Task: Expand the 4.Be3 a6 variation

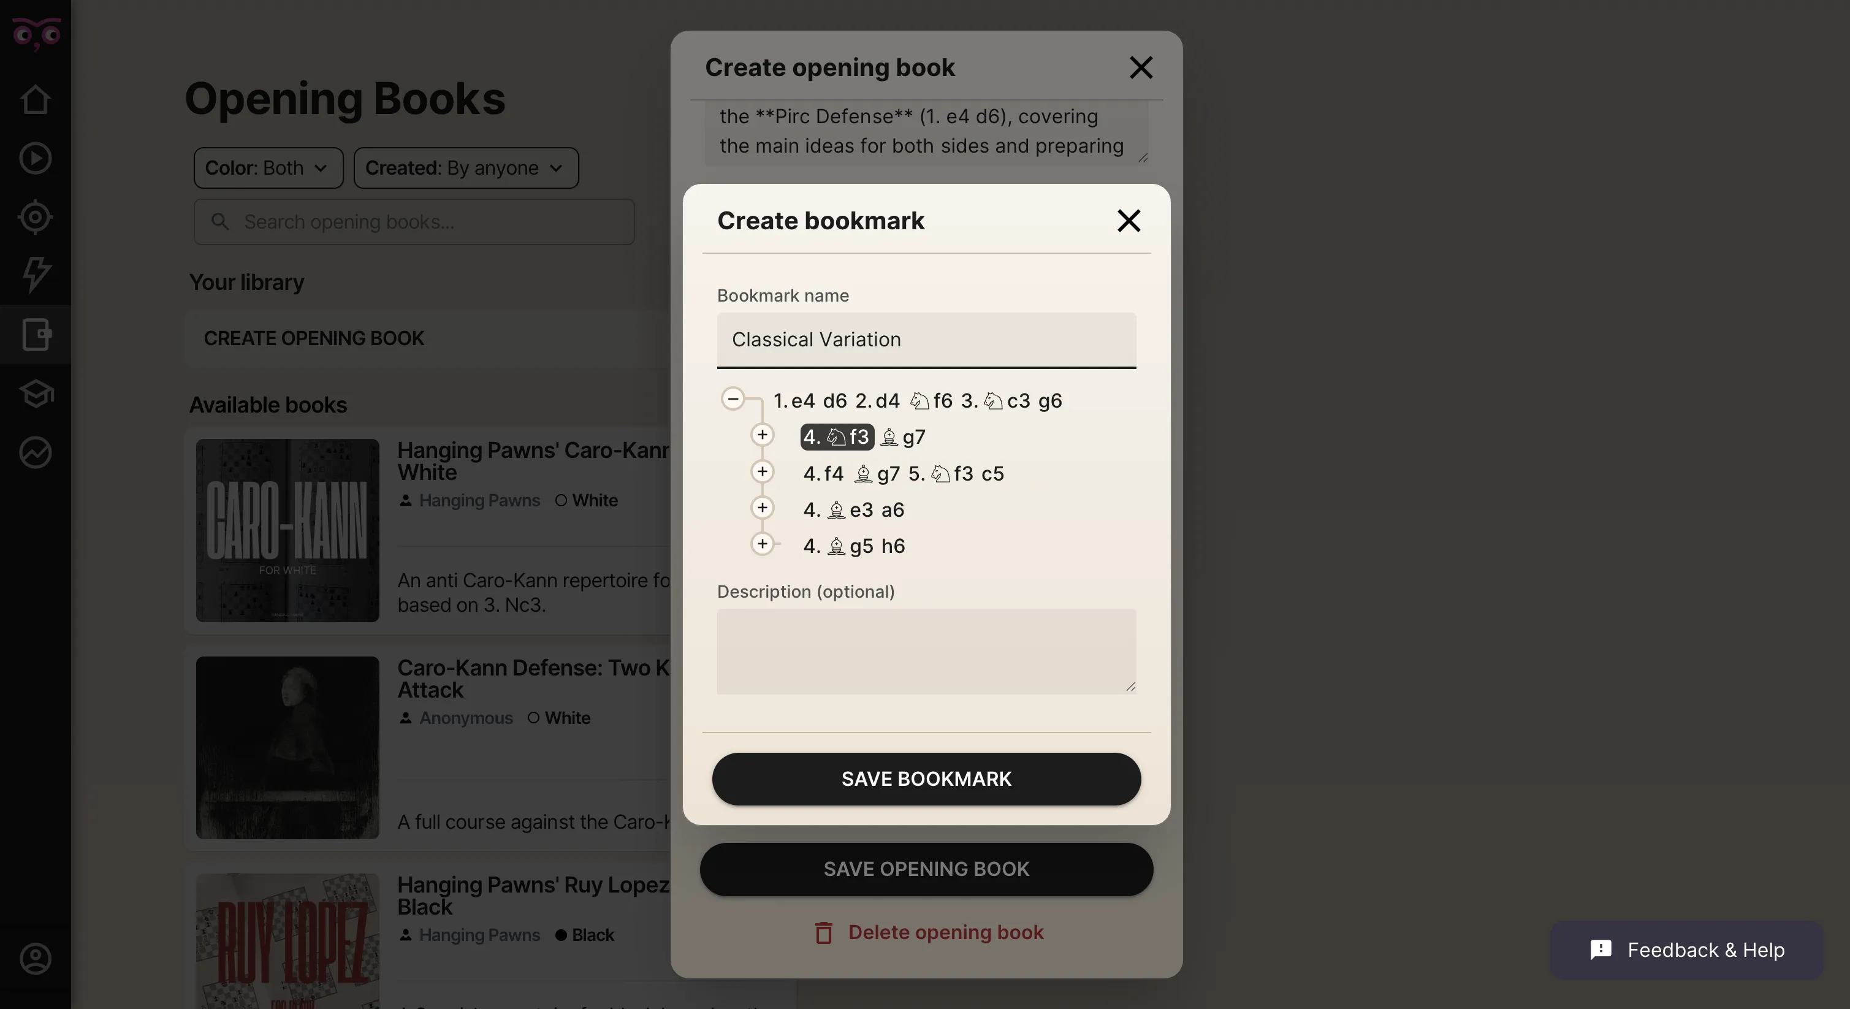Action: (x=762, y=508)
